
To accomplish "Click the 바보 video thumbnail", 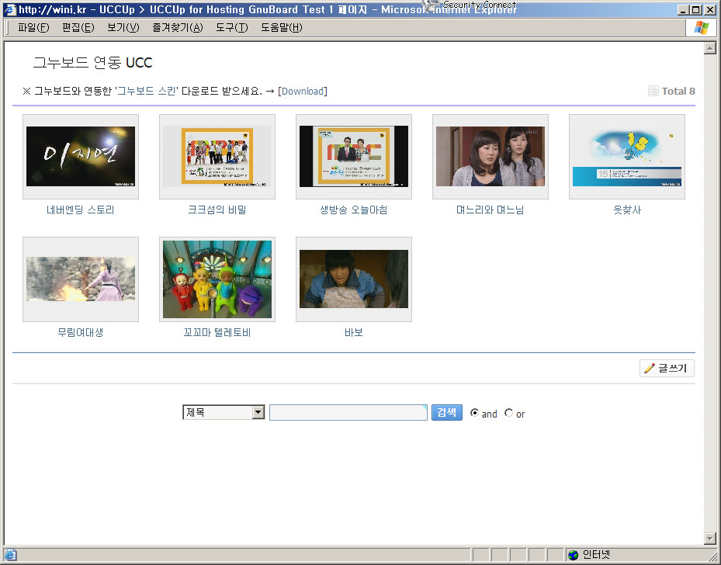I will tap(354, 279).
